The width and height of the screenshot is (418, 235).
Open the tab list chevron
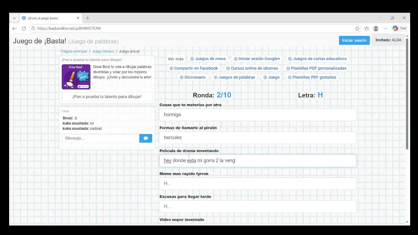click(x=14, y=18)
